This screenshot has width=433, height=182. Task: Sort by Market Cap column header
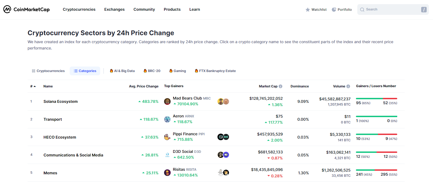pyautogui.click(x=268, y=86)
